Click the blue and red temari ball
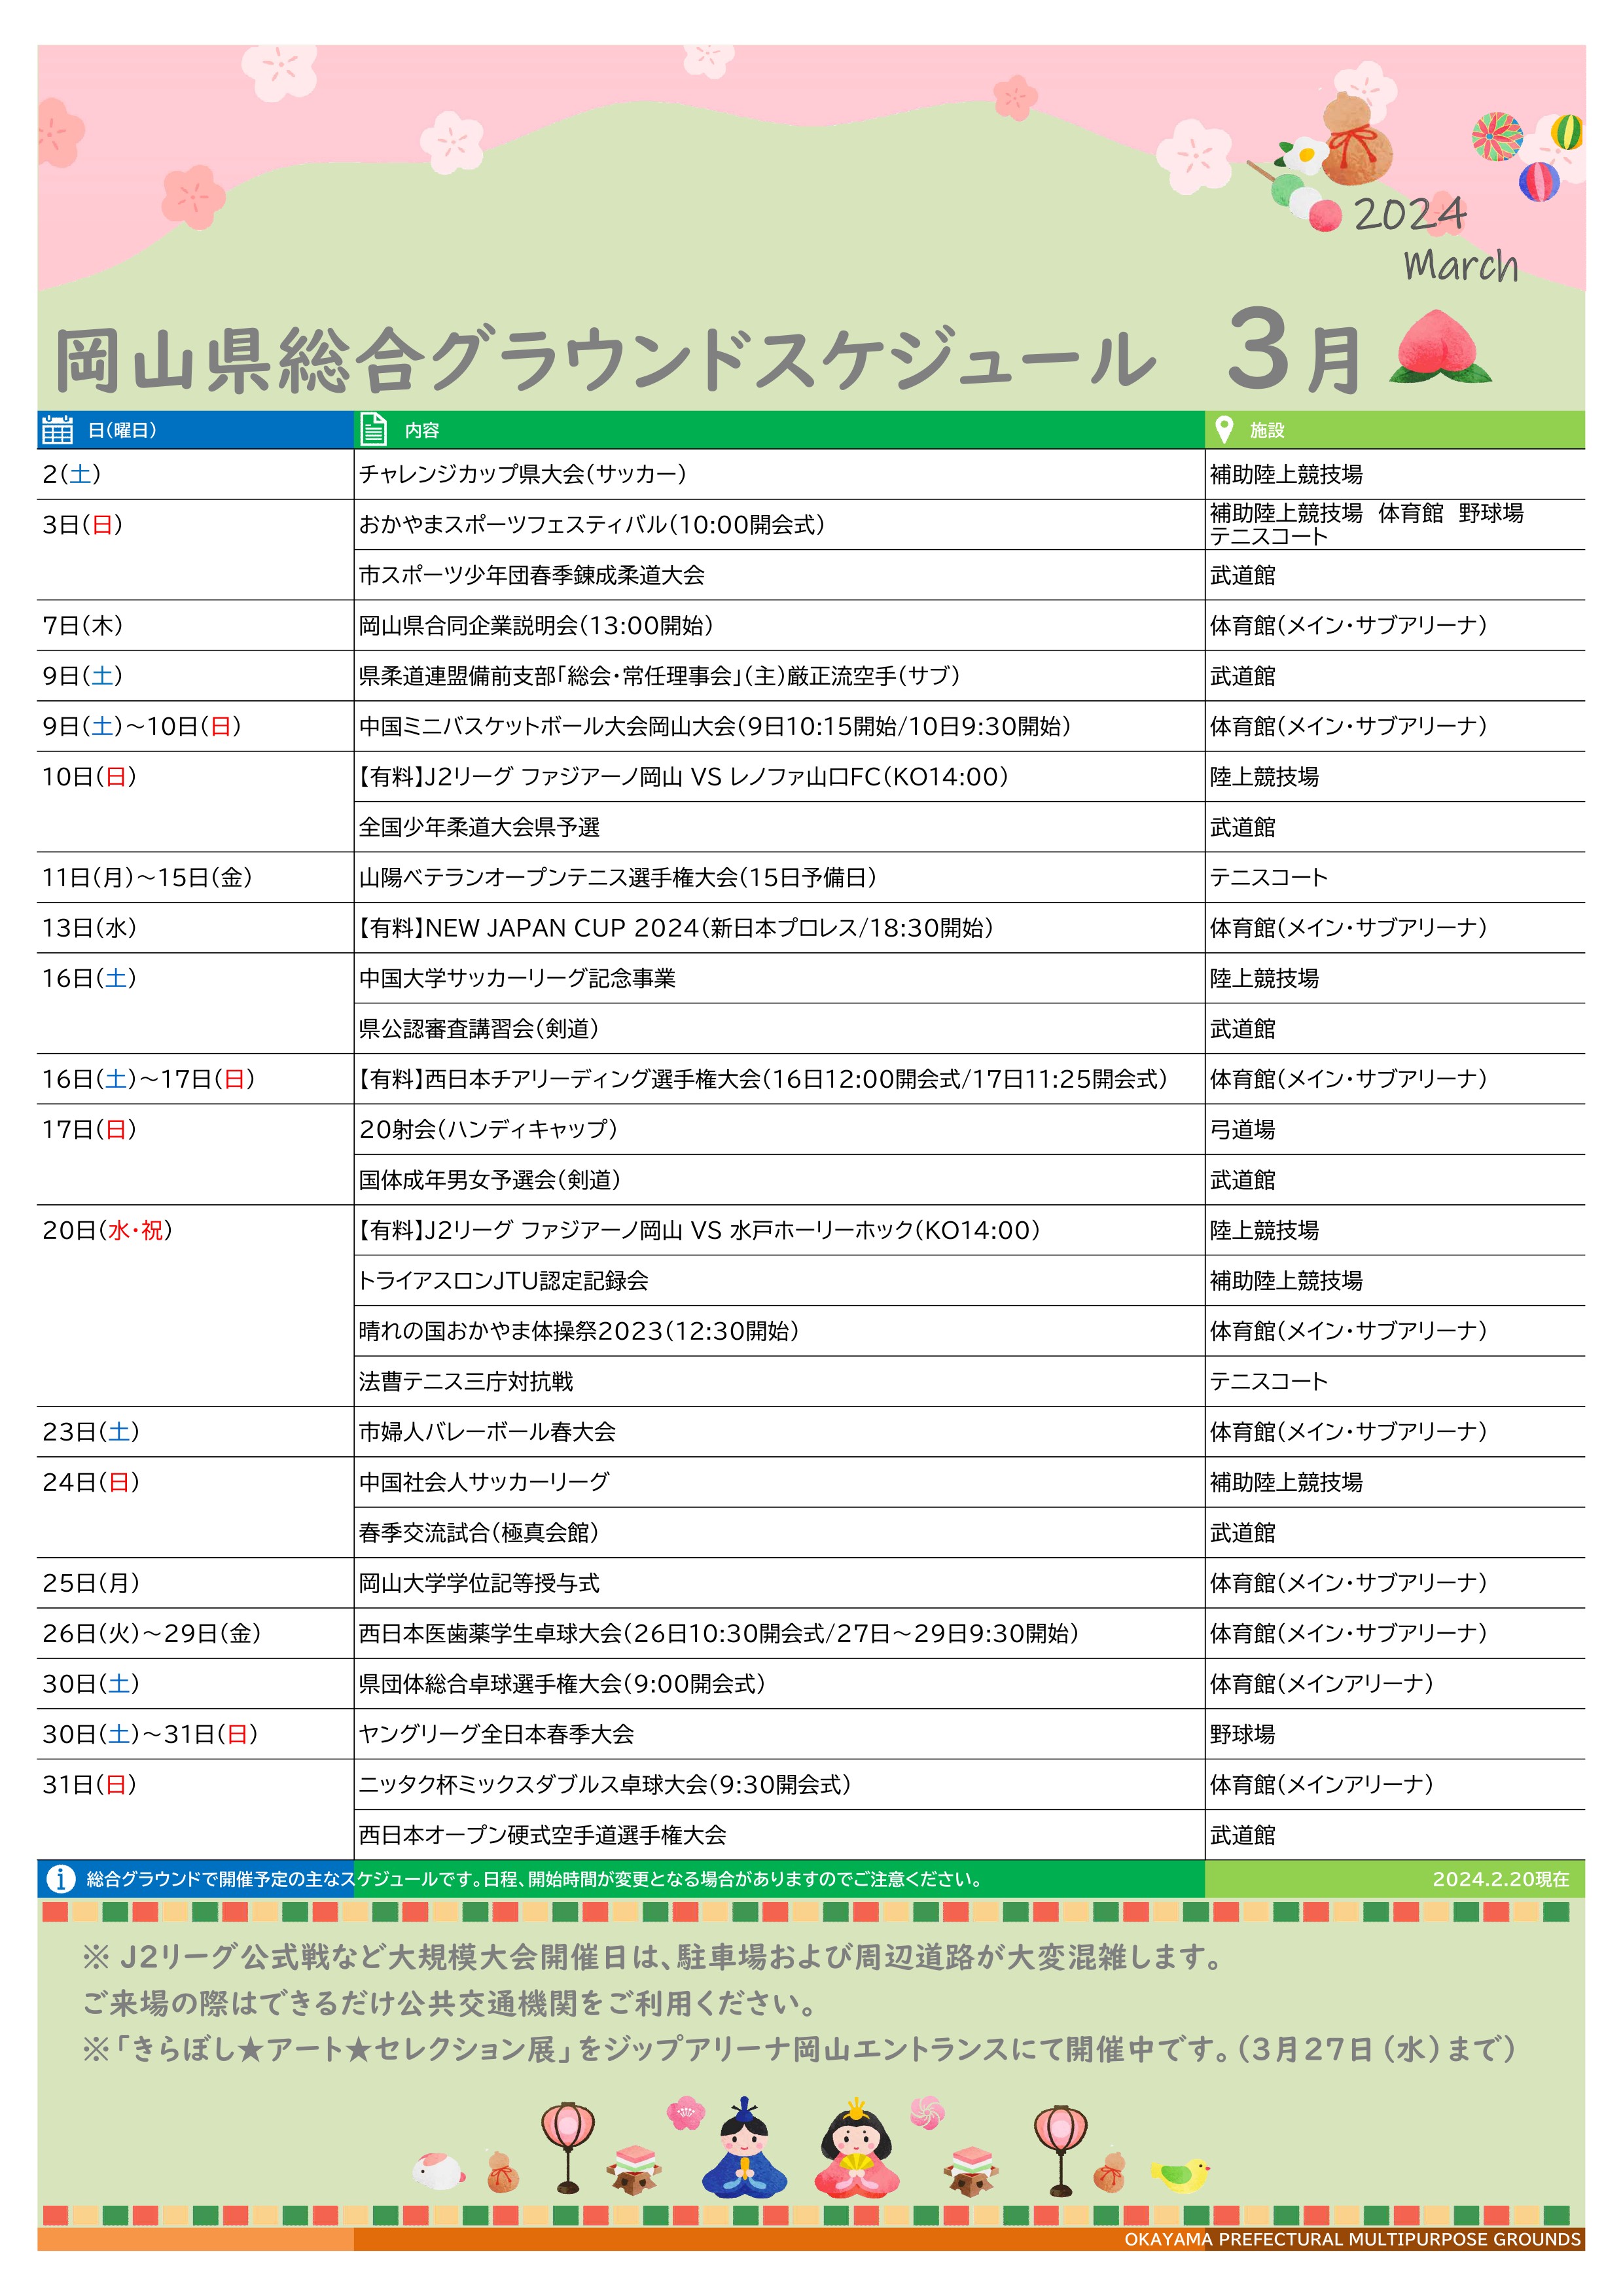 (1538, 181)
